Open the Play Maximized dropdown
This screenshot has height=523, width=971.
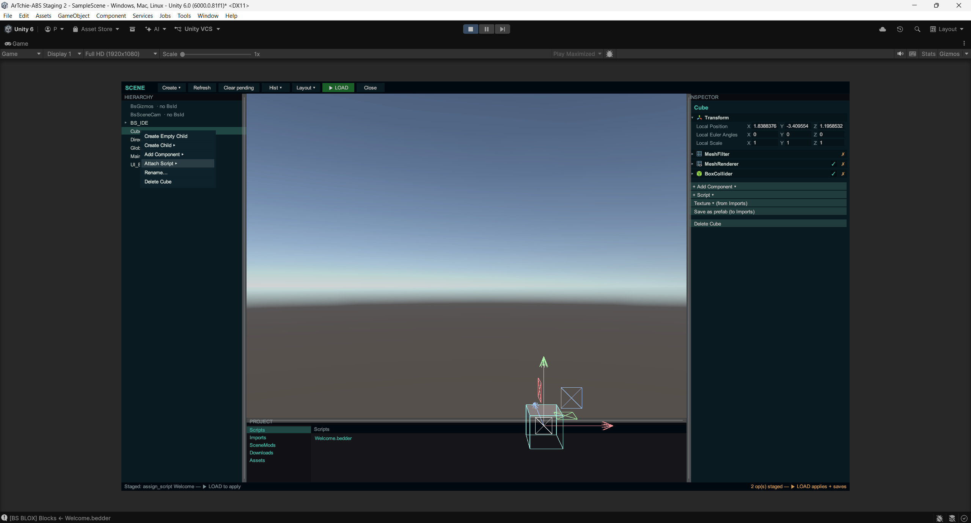(x=577, y=54)
